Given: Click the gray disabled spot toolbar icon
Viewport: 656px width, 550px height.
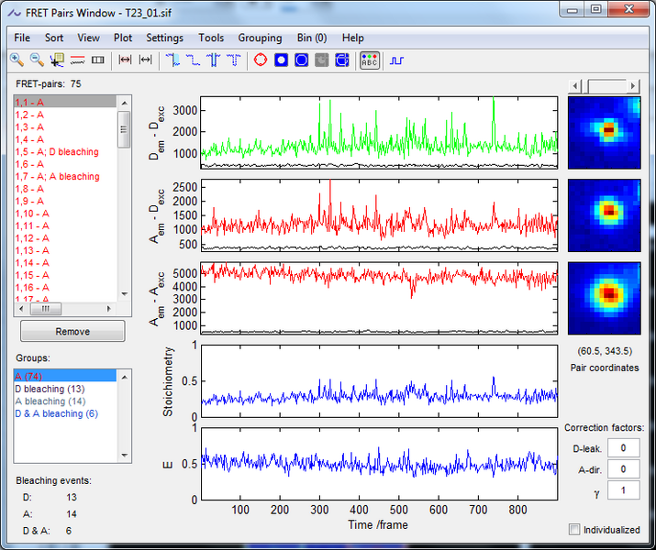Looking at the screenshot, I should (x=321, y=60).
